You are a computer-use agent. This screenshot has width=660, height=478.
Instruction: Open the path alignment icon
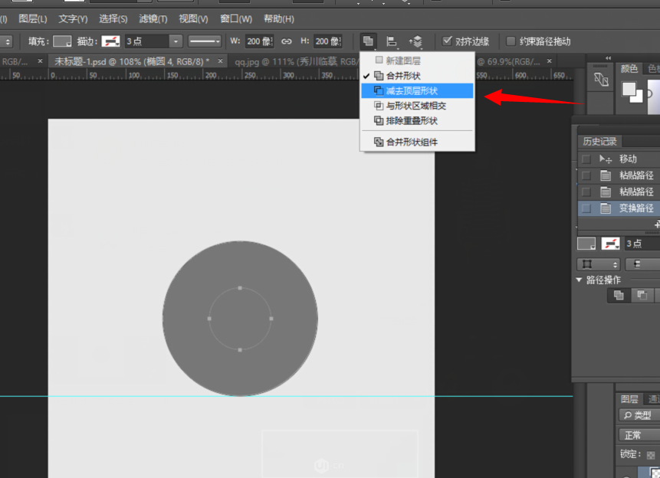point(392,41)
